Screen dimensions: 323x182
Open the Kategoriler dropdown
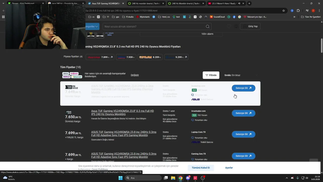coord(92,27)
